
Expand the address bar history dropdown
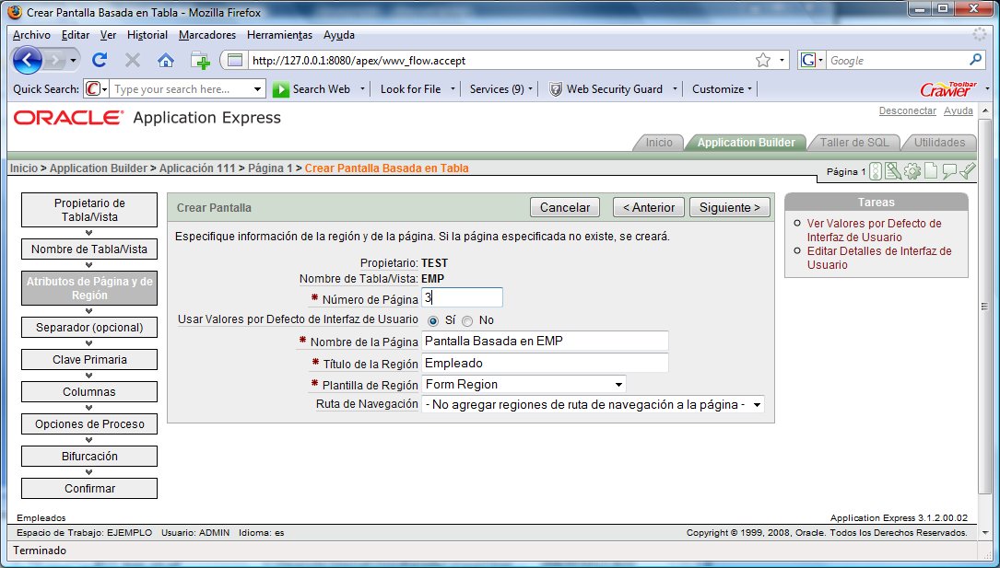coord(782,61)
